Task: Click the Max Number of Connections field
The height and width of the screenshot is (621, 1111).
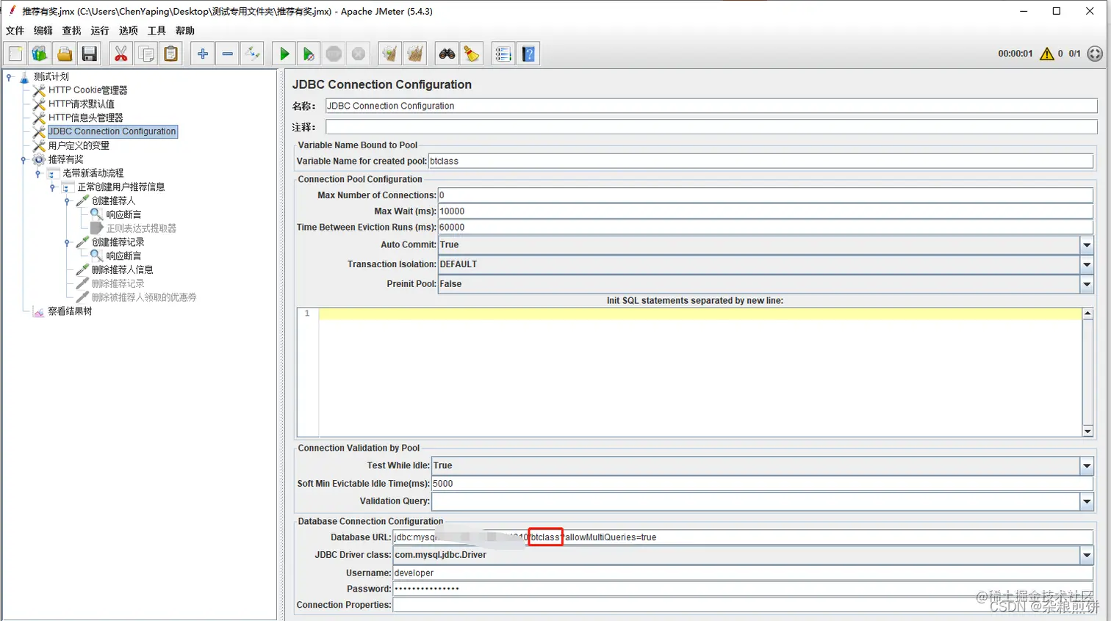Action: [x=766, y=195]
